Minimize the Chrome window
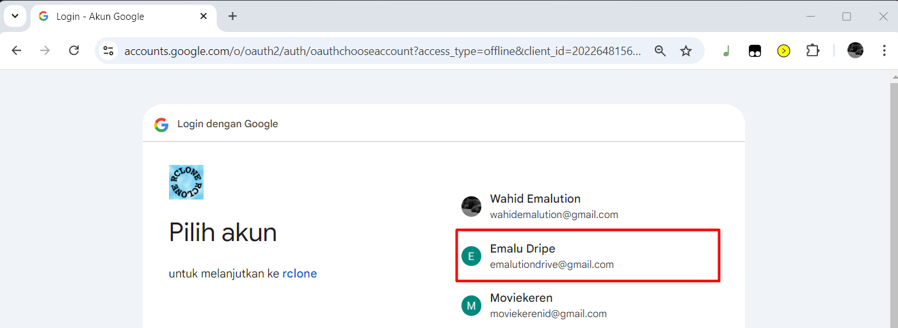The width and height of the screenshot is (898, 328). (x=811, y=16)
